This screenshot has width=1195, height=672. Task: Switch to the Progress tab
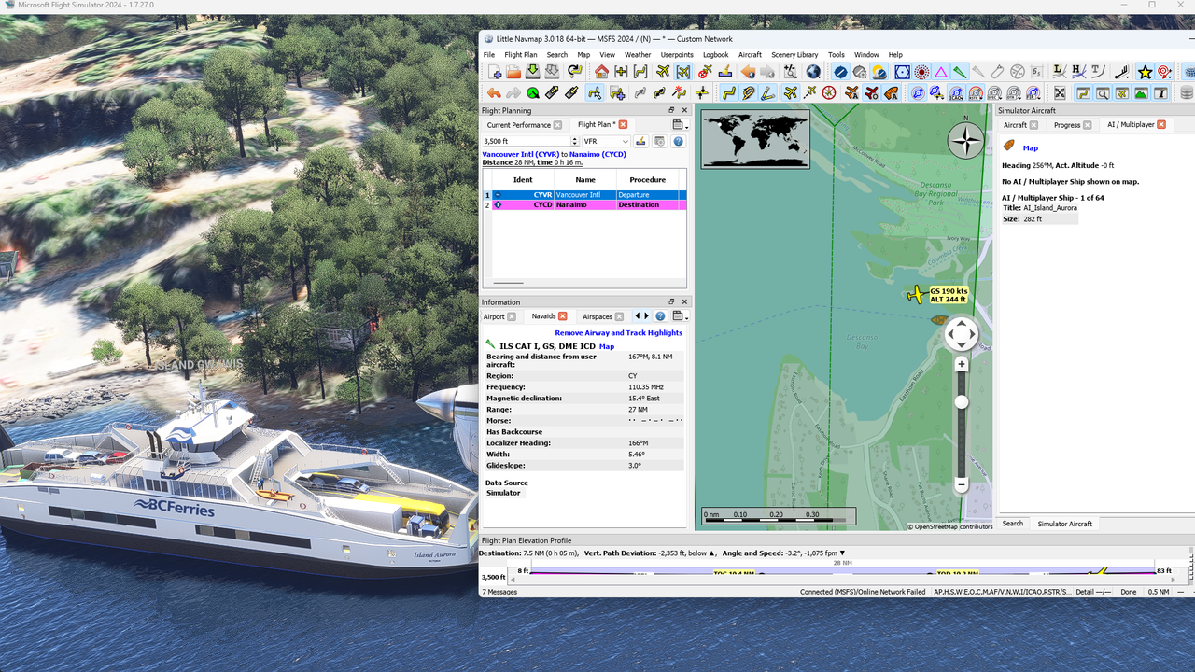coord(1067,125)
